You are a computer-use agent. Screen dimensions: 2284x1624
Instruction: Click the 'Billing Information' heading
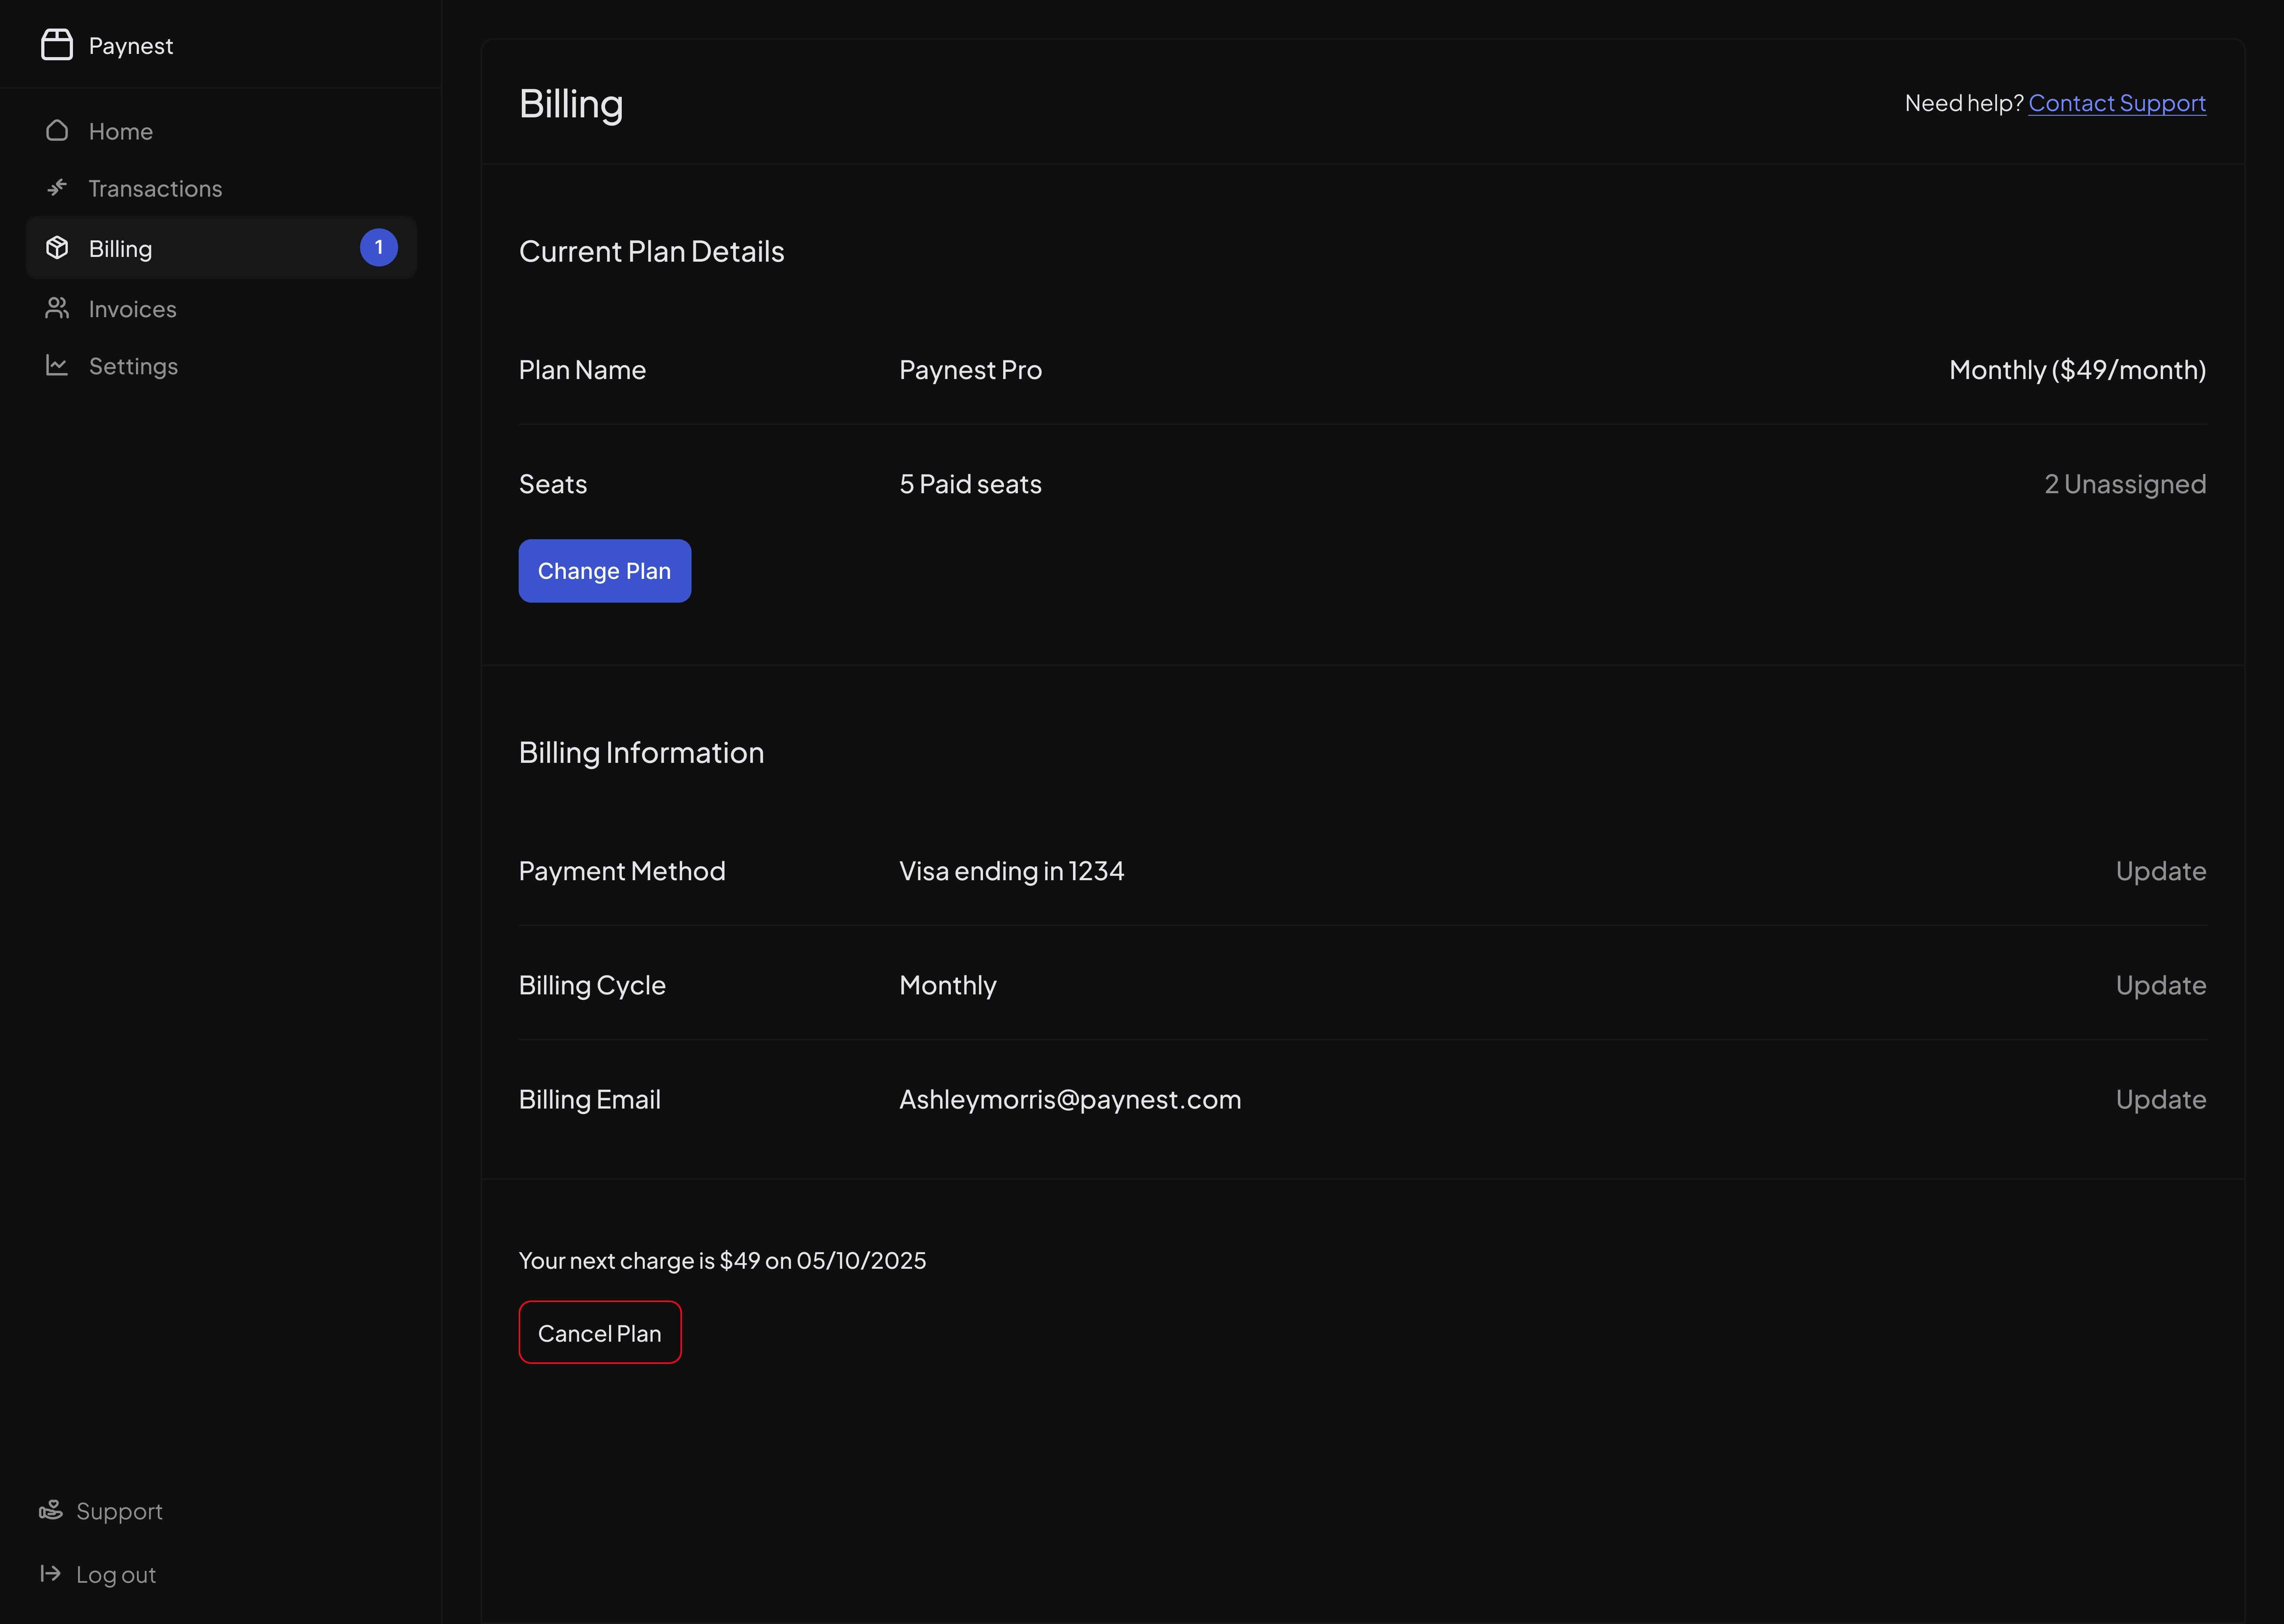(642, 752)
